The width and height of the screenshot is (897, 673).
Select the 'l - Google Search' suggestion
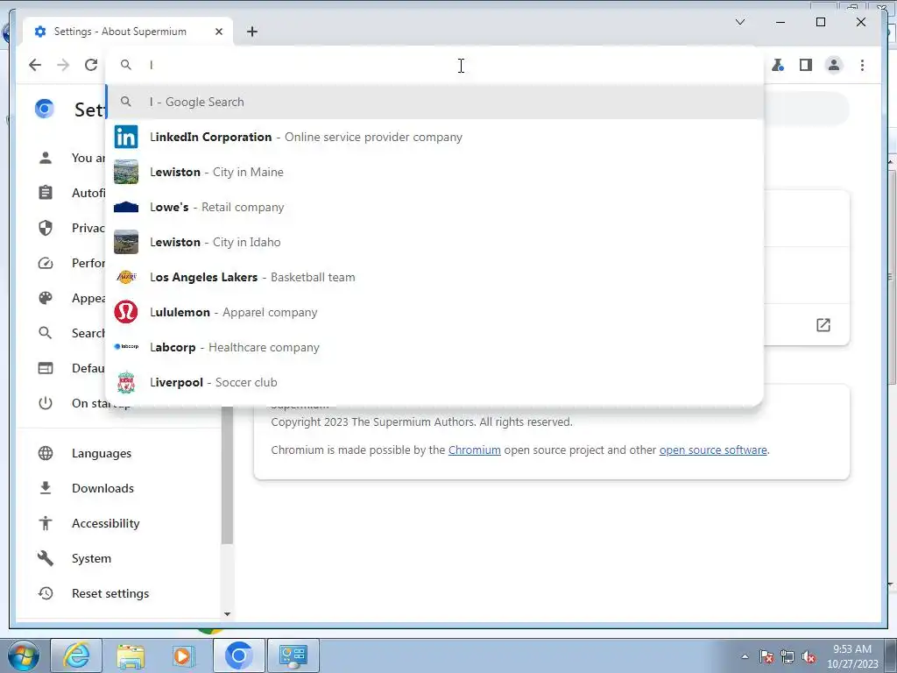click(434, 102)
